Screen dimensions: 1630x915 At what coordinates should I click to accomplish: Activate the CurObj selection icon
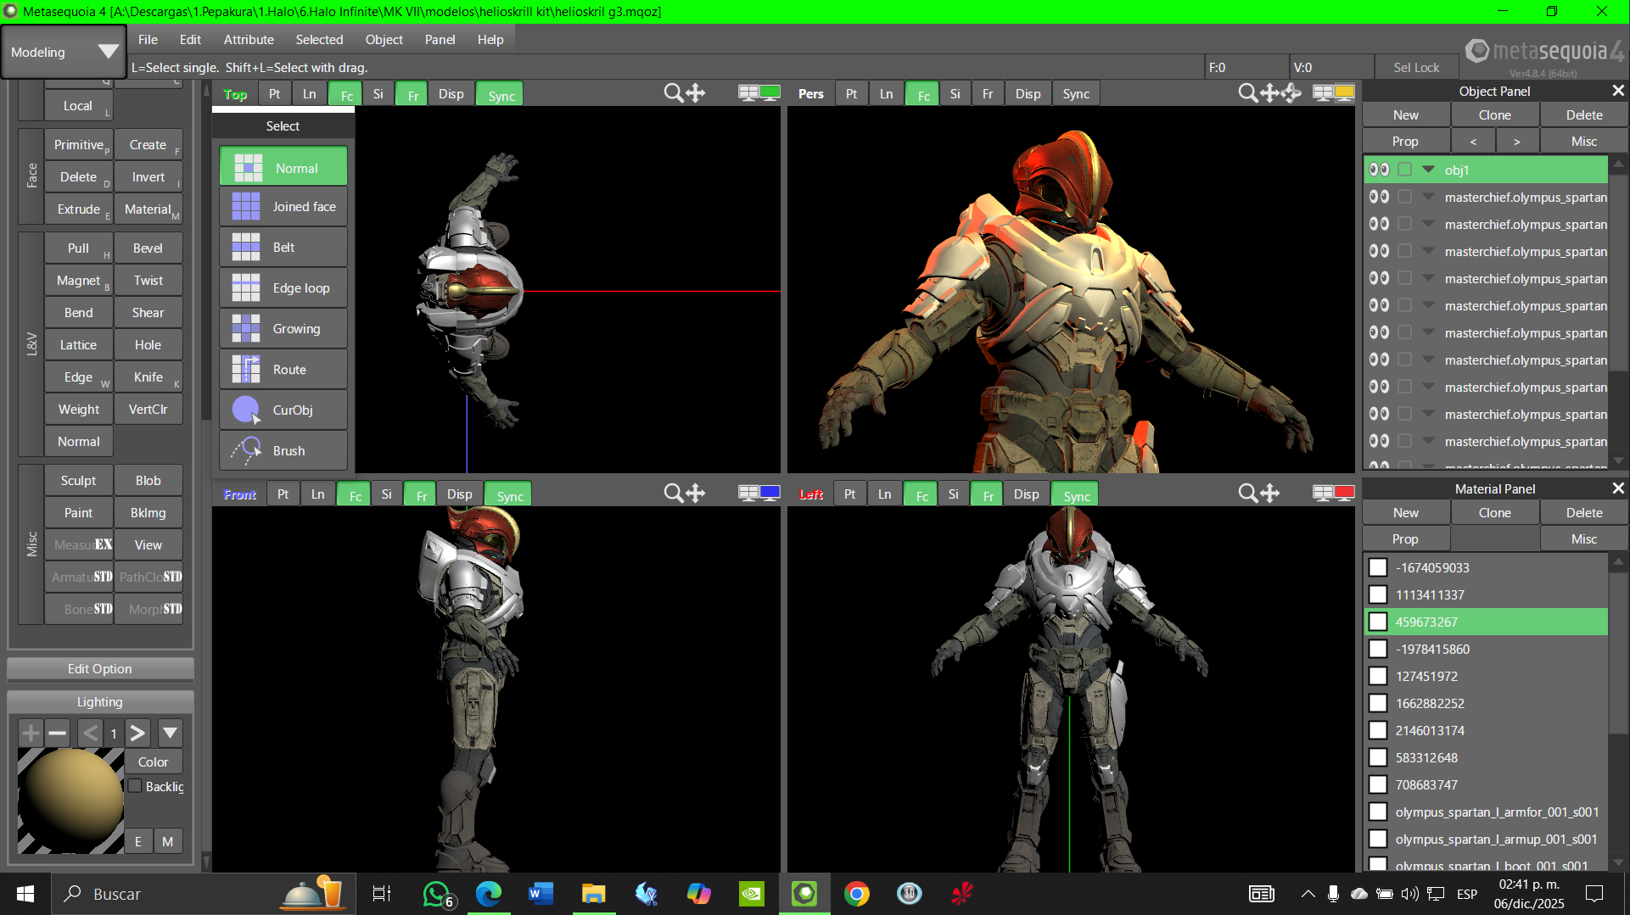(246, 410)
